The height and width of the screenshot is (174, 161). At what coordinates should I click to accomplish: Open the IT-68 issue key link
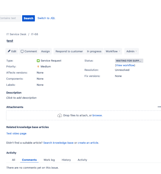click(34, 34)
